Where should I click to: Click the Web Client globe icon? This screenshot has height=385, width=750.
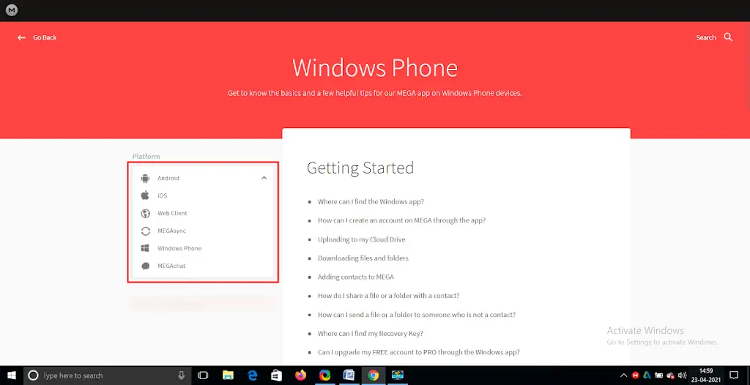pyautogui.click(x=146, y=213)
